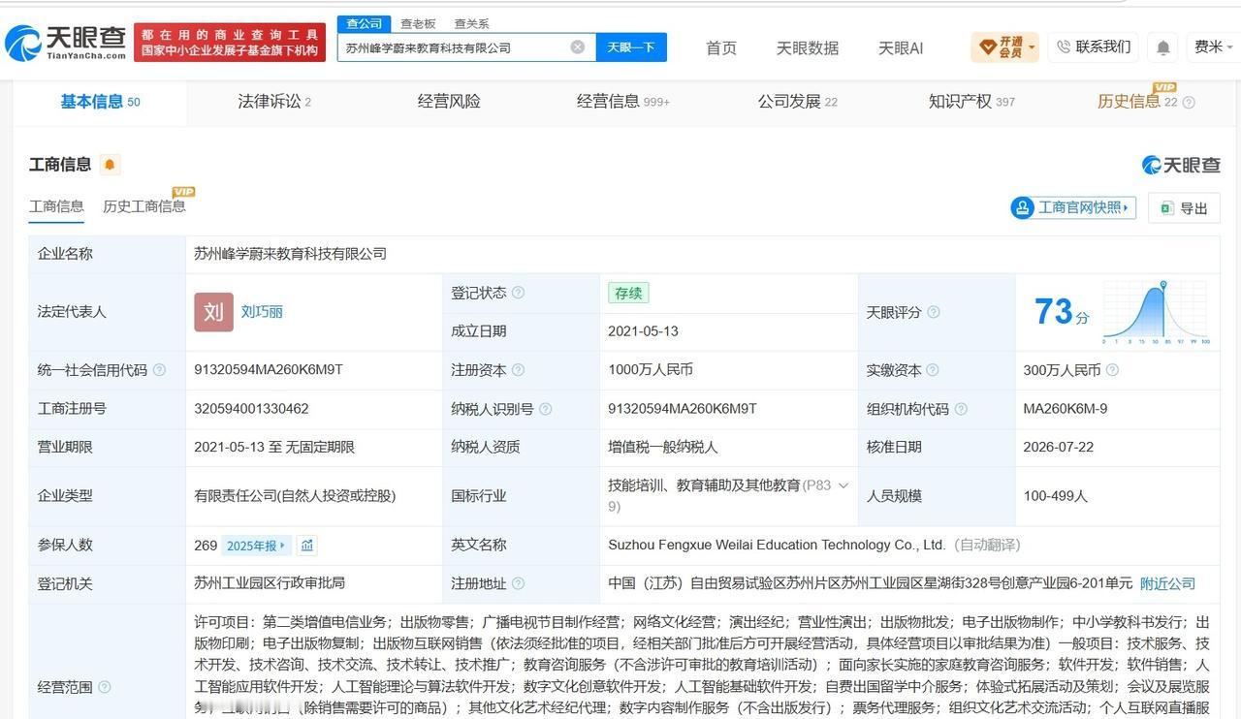Image resolution: width=1241 pixels, height=719 pixels.
Task: Clear the company search field
Action: coord(577,47)
